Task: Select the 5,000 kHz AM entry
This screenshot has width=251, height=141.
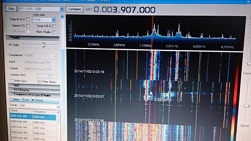Action: (x=33, y=133)
